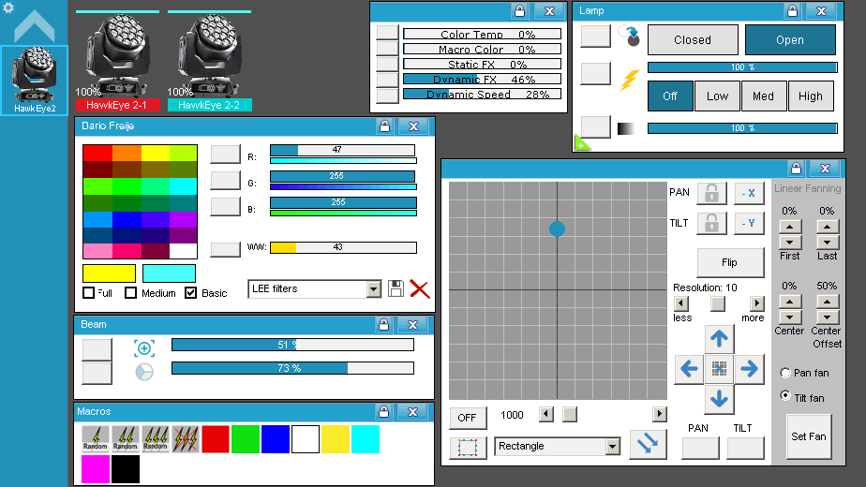Click the OFF button below grid

click(468, 418)
